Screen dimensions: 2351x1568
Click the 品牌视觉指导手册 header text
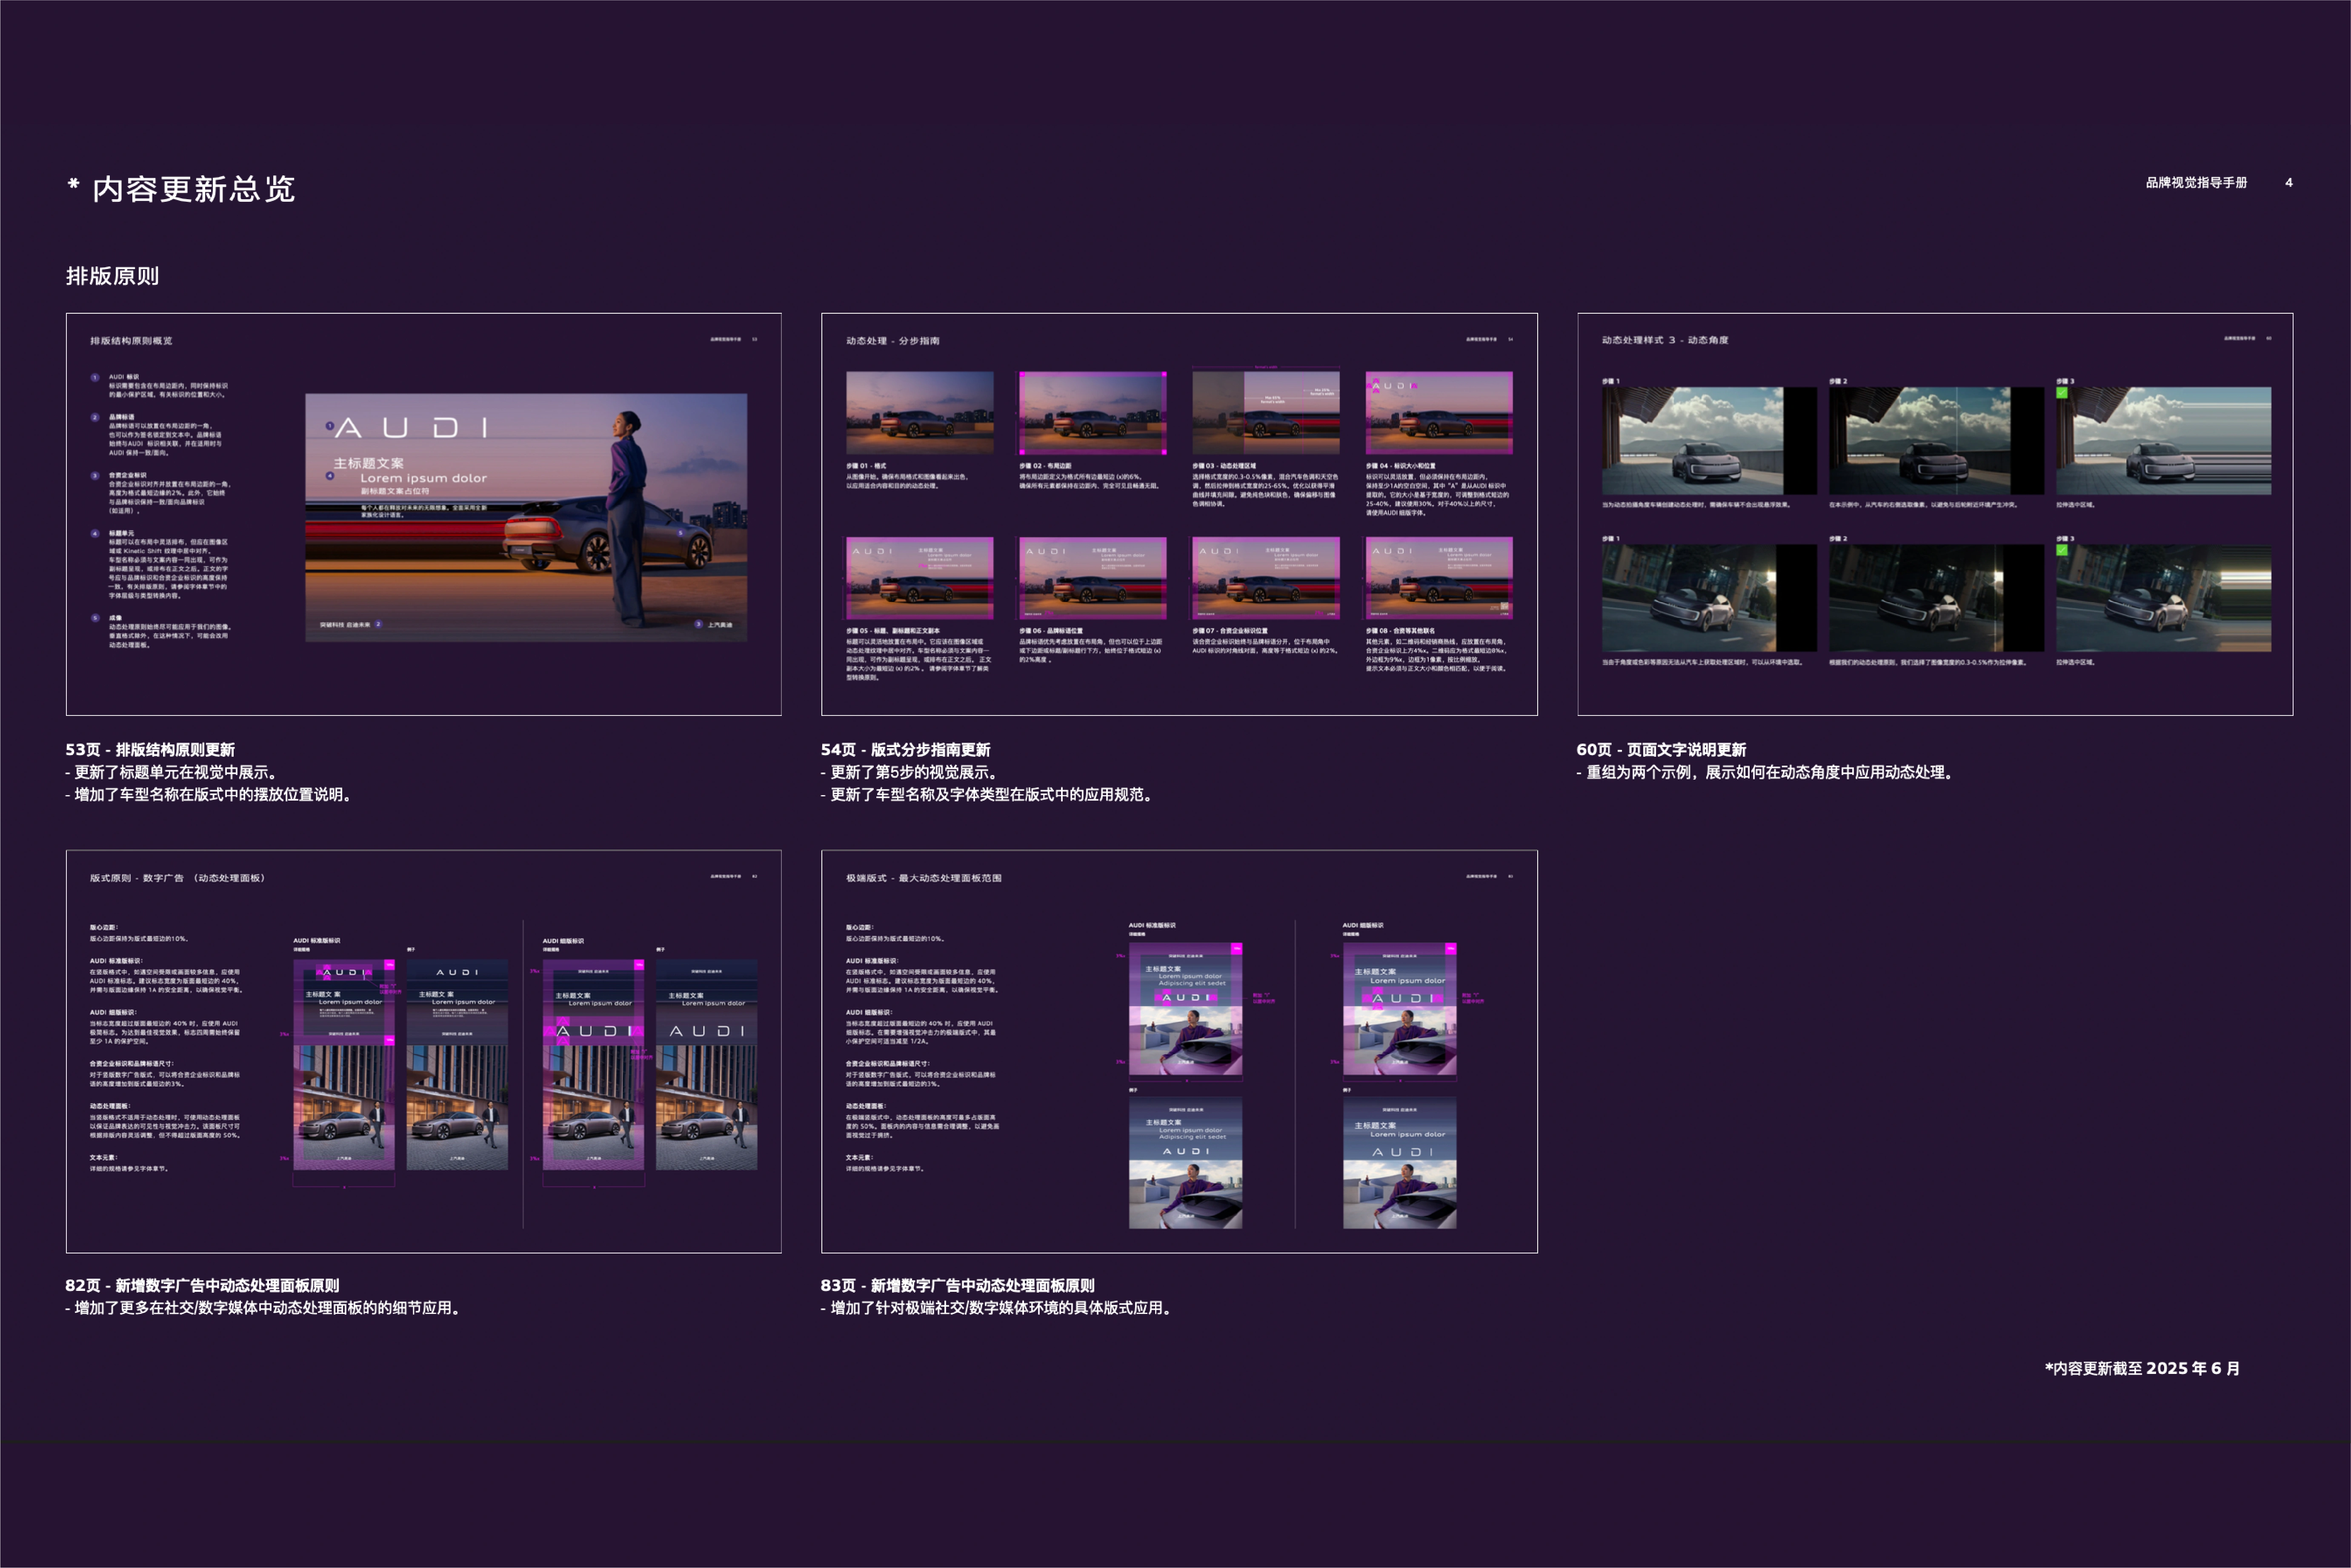pyautogui.click(x=2196, y=183)
